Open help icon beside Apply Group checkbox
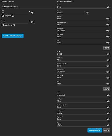The width and height of the screenshot is (112, 136). tap(14, 25)
